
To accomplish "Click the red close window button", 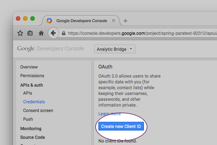I will [x=18, y=18].
